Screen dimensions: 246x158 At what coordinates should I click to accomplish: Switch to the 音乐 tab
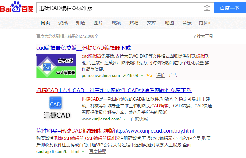pos(187,23)
